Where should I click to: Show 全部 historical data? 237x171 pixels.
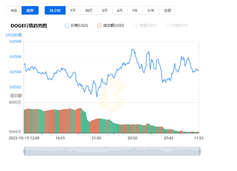167,10
